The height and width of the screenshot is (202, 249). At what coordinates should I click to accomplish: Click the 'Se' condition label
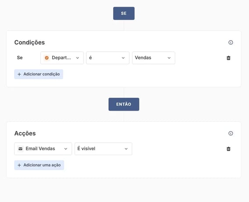click(x=20, y=58)
